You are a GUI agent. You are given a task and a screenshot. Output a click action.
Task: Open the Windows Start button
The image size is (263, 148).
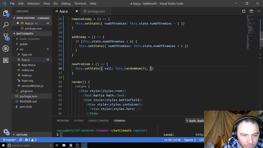pyautogui.click(x=3, y=145)
